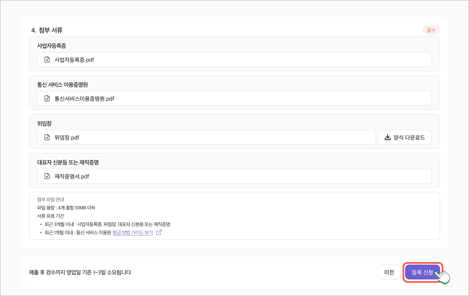Download the 위임장 form via 양식 다운로드
This screenshot has height=296, width=469.
[x=405, y=137]
